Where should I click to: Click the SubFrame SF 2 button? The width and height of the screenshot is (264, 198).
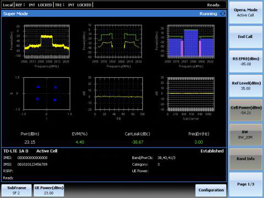[16, 190]
